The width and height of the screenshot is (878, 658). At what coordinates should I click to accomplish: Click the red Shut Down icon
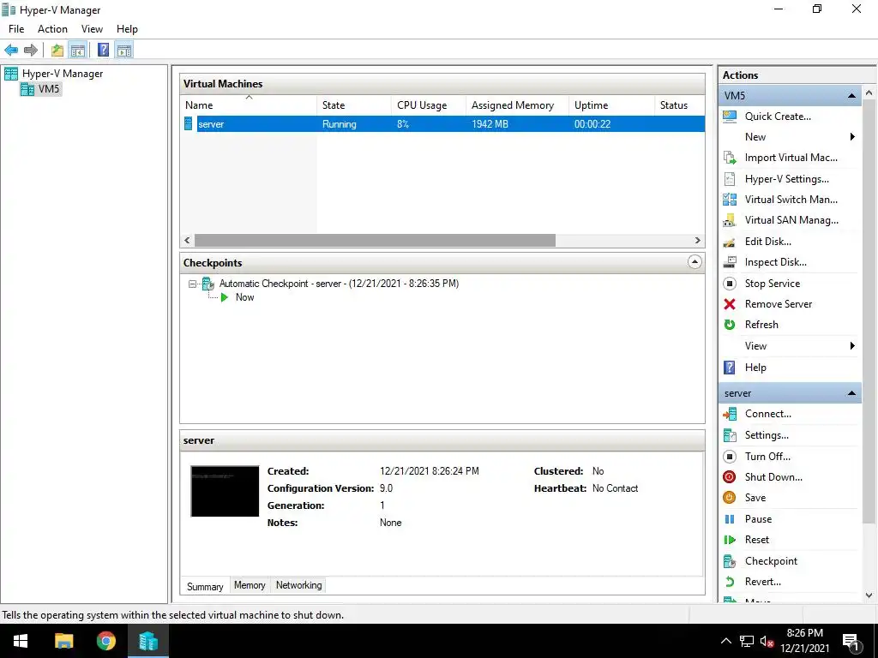click(730, 477)
